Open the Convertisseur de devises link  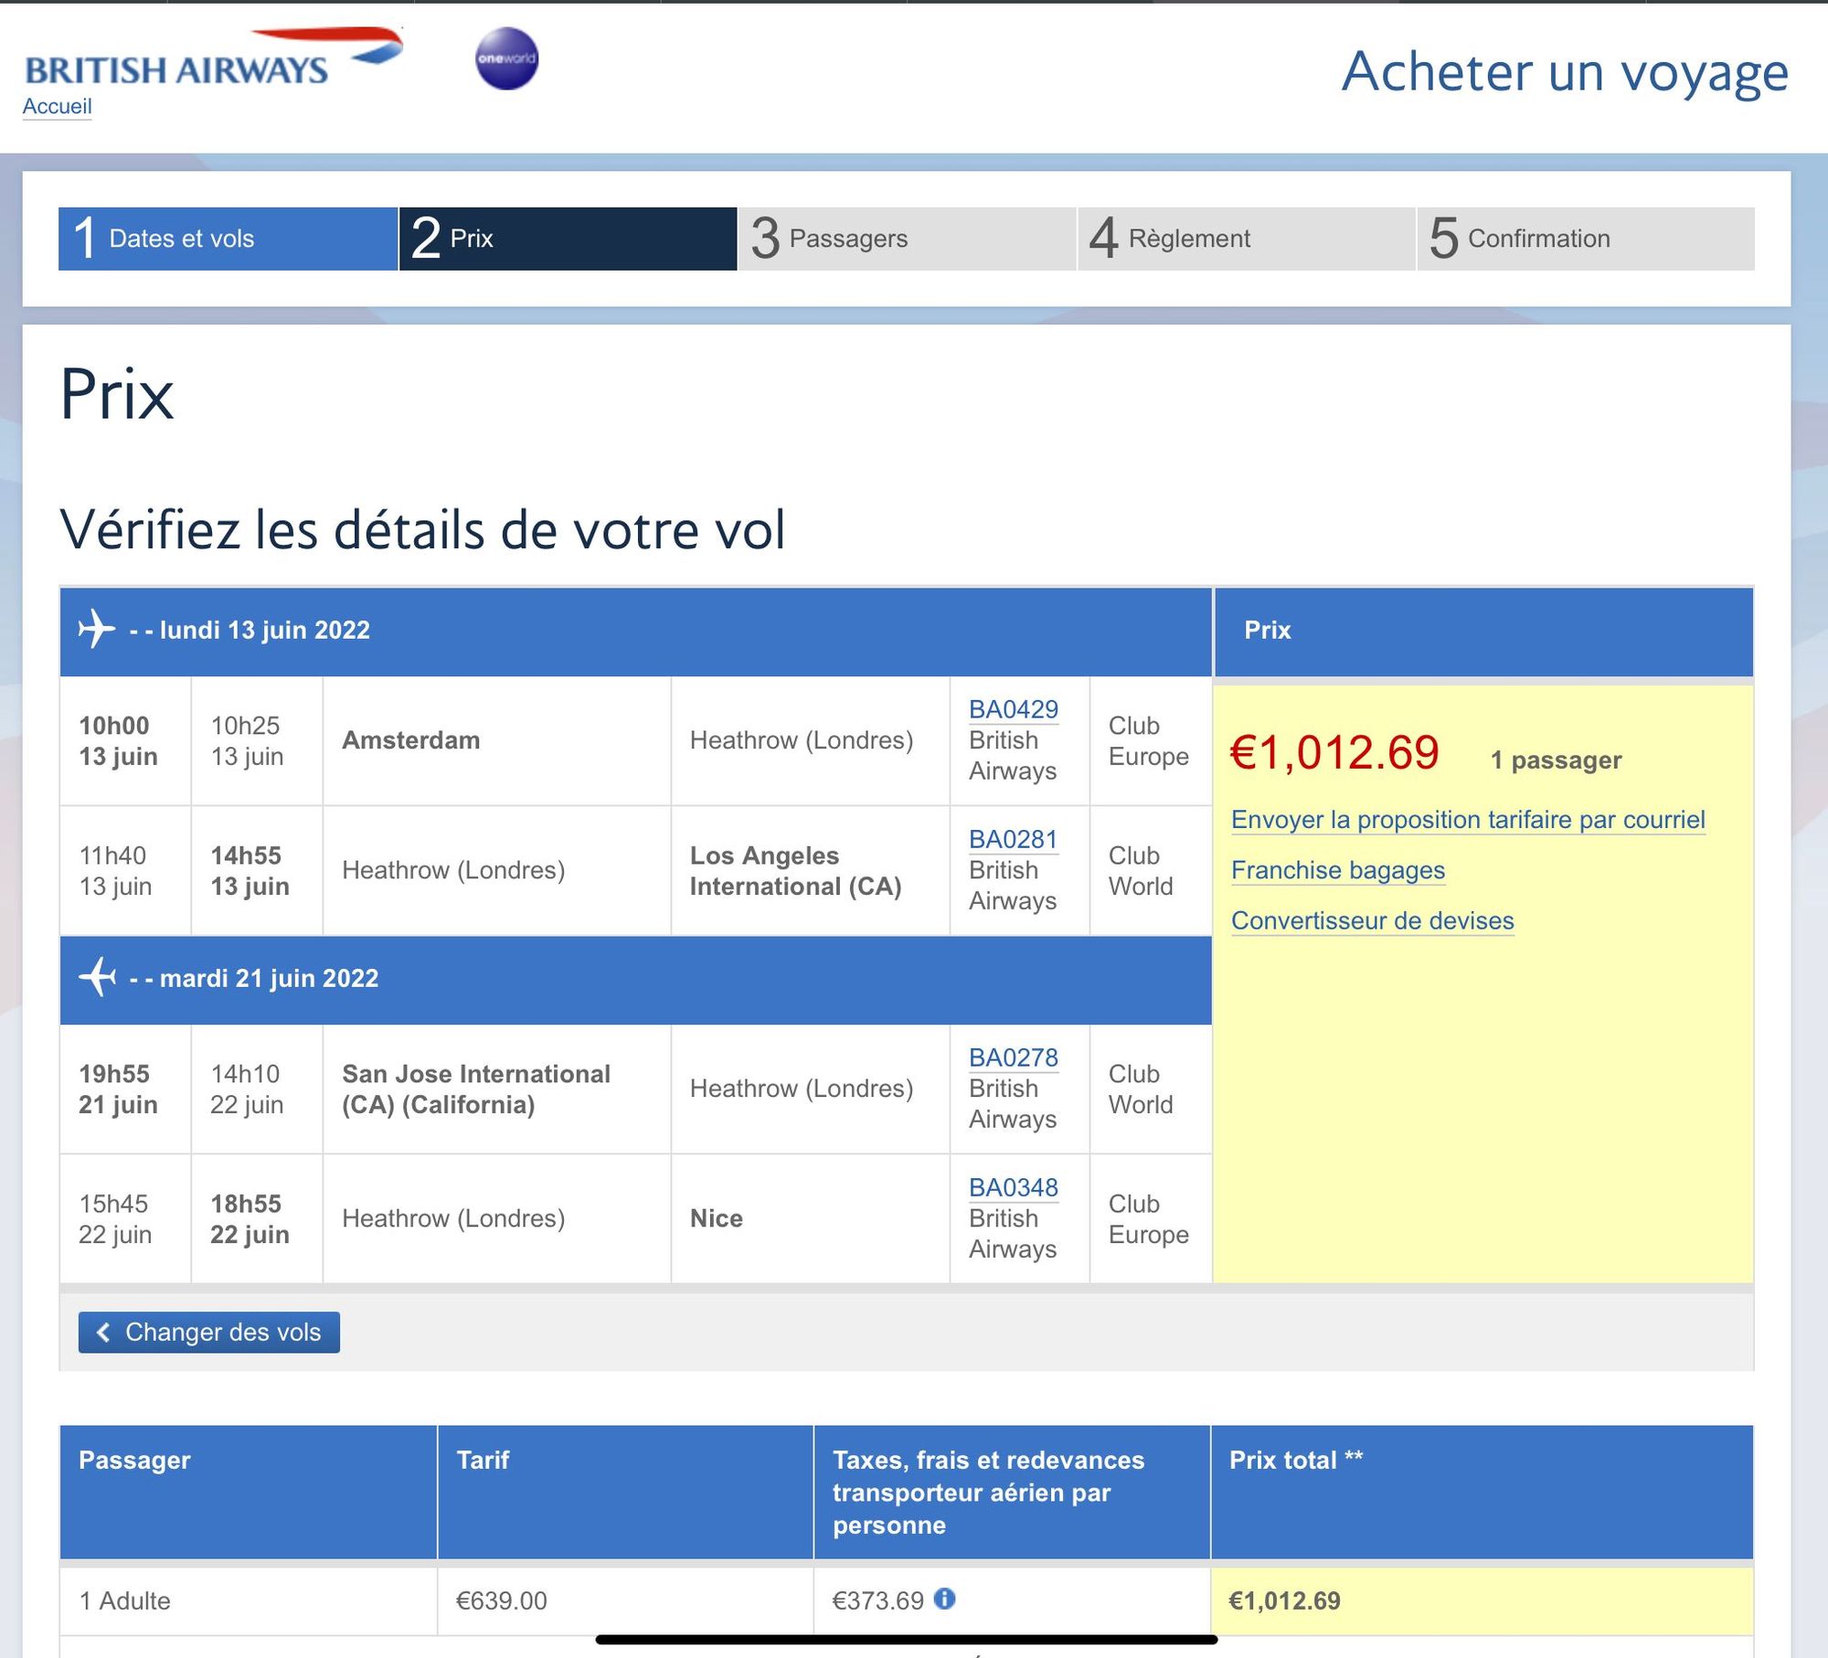pos(1373,920)
